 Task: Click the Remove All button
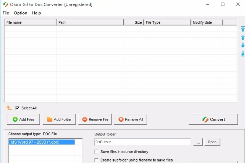tap(131, 119)
